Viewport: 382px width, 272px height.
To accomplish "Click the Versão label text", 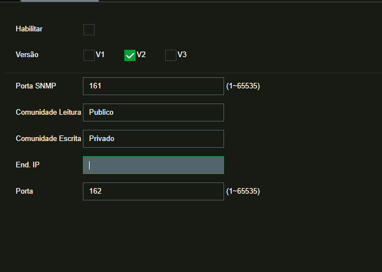I will pos(27,55).
